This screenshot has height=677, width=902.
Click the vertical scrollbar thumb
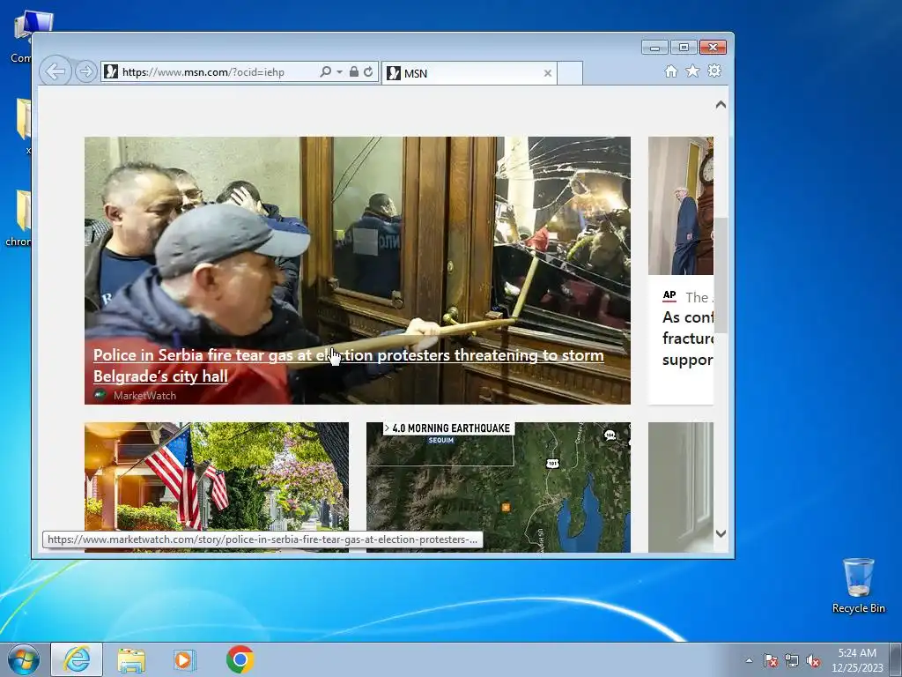coord(721,275)
